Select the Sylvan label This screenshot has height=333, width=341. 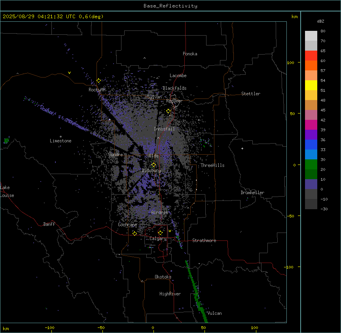click(x=154, y=97)
